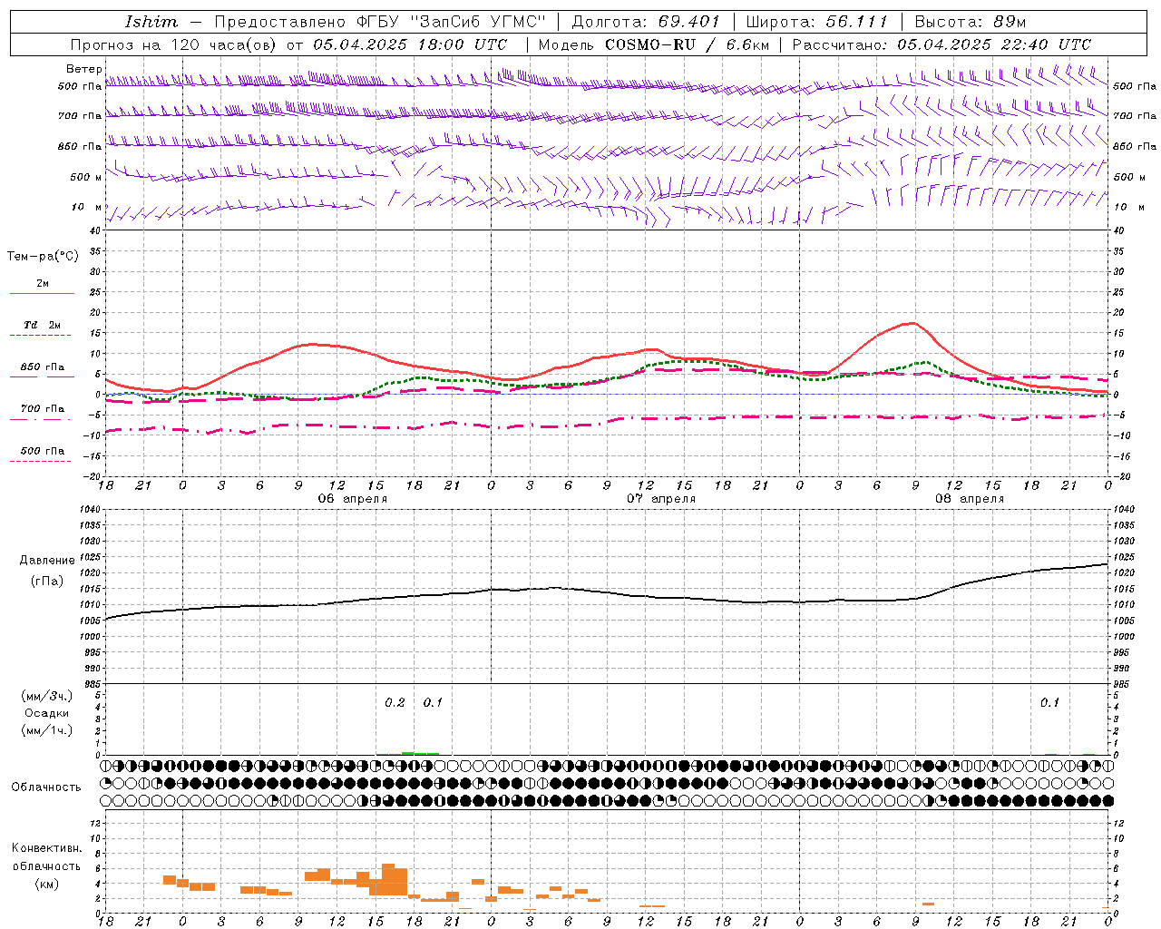Image resolution: width=1161 pixels, height=929 pixels.
Task: Click the latitude value Широта: 56.111
Action: click(x=815, y=22)
